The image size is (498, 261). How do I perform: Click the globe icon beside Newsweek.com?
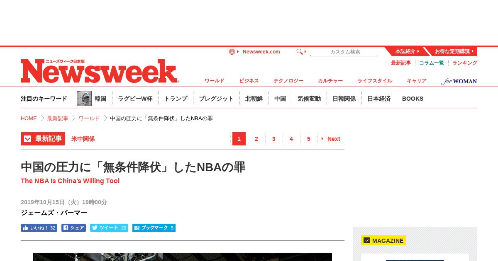coord(232,52)
